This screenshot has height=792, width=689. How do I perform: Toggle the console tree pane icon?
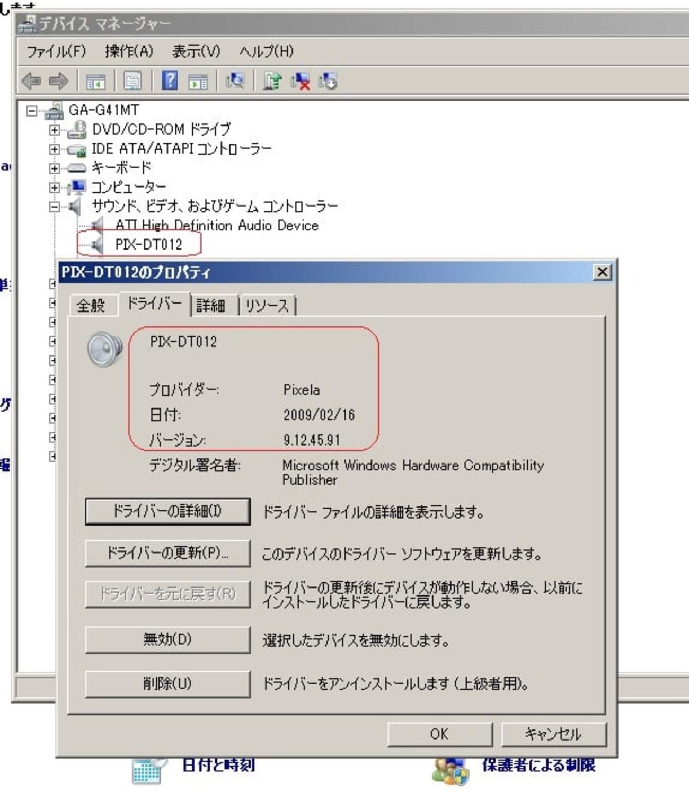coord(95,81)
